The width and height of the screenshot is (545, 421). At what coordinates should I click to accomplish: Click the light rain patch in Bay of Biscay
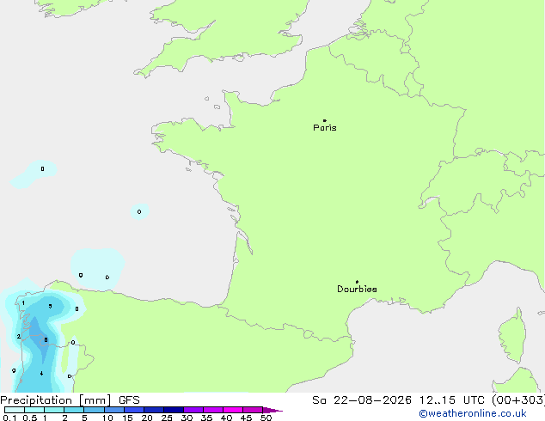[x=97, y=269]
